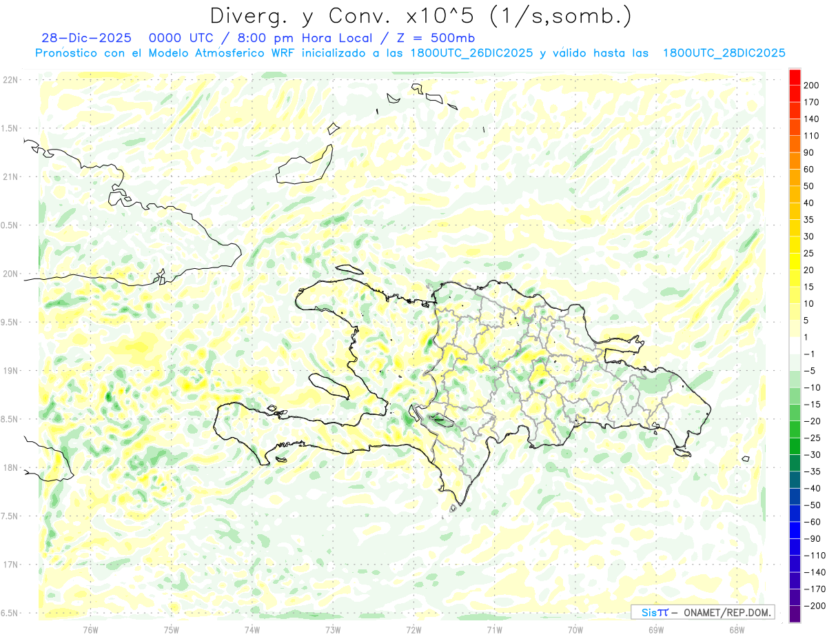Select the color bar segment between -50 and -60
This screenshot has height=639, width=827.
795,514
